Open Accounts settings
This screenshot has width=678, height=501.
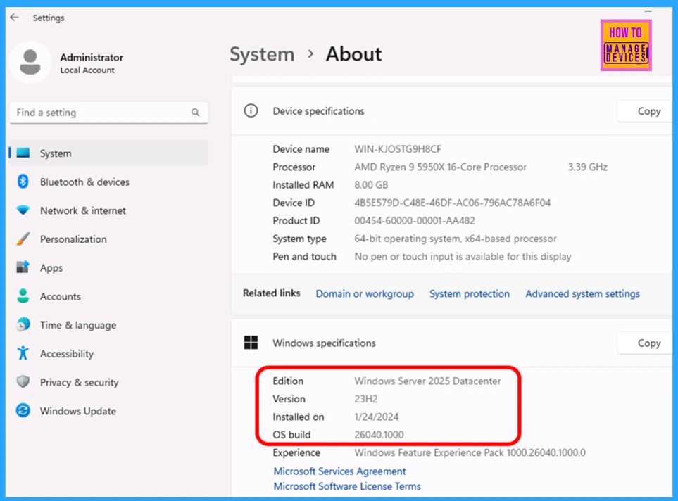[109, 296]
